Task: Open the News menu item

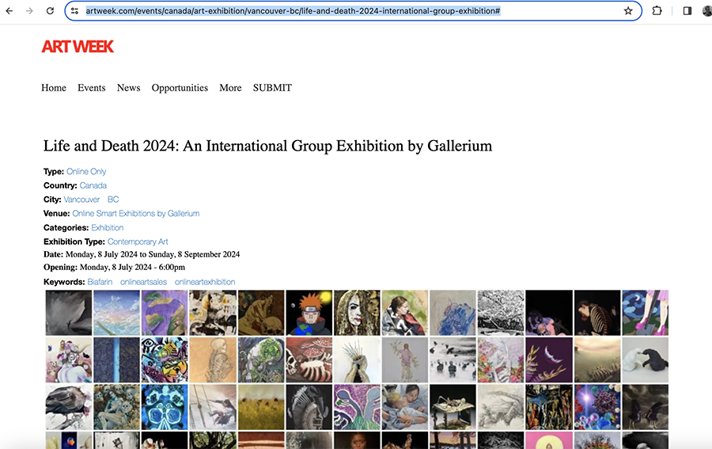Action: pyautogui.click(x=128, y=88)
